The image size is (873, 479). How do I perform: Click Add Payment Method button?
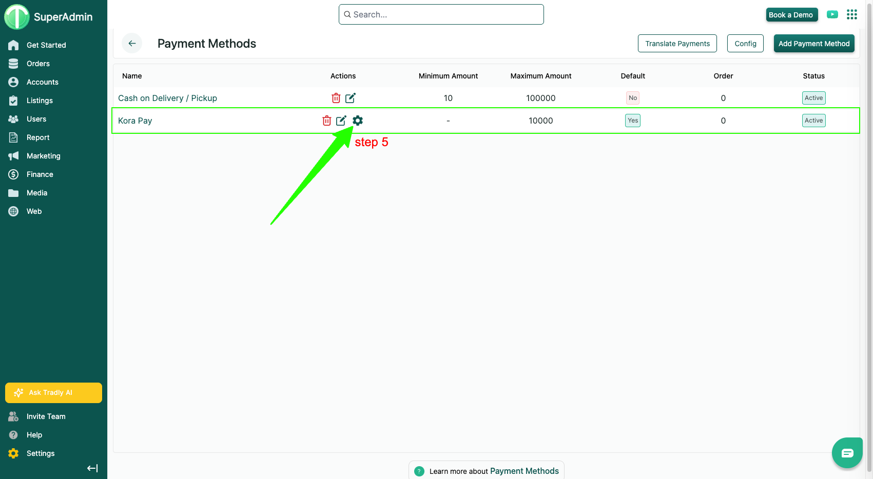click(813, 44)
